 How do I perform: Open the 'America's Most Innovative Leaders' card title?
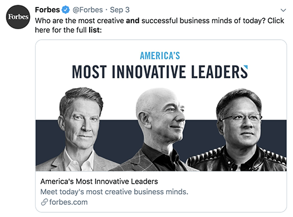point(99,181)
